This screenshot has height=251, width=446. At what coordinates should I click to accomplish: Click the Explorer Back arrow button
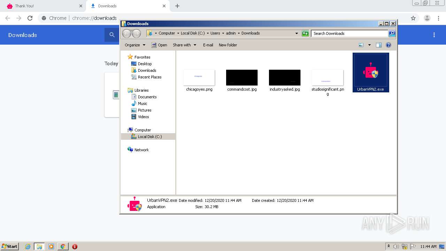126,33
